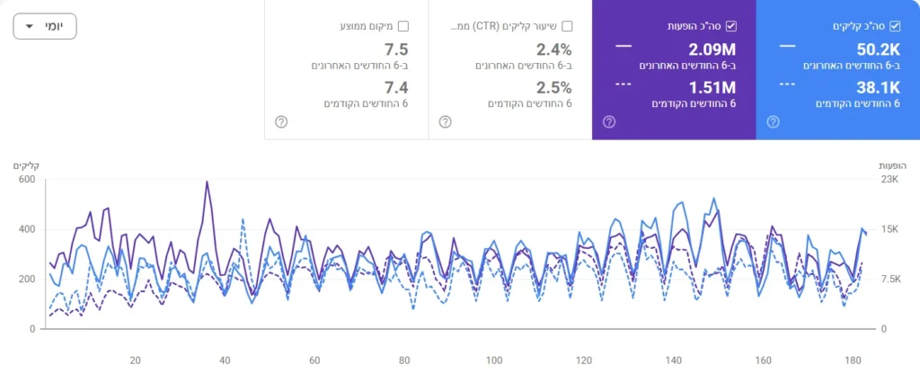The image size is (920, 373).
Task: Click day 20 label on x-axis
Action: pyautogui.click(x=135, y=360)
